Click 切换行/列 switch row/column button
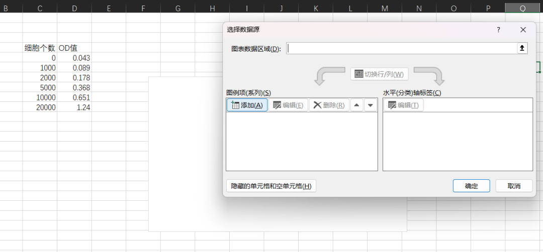543x252 pixels. point(379,74)
